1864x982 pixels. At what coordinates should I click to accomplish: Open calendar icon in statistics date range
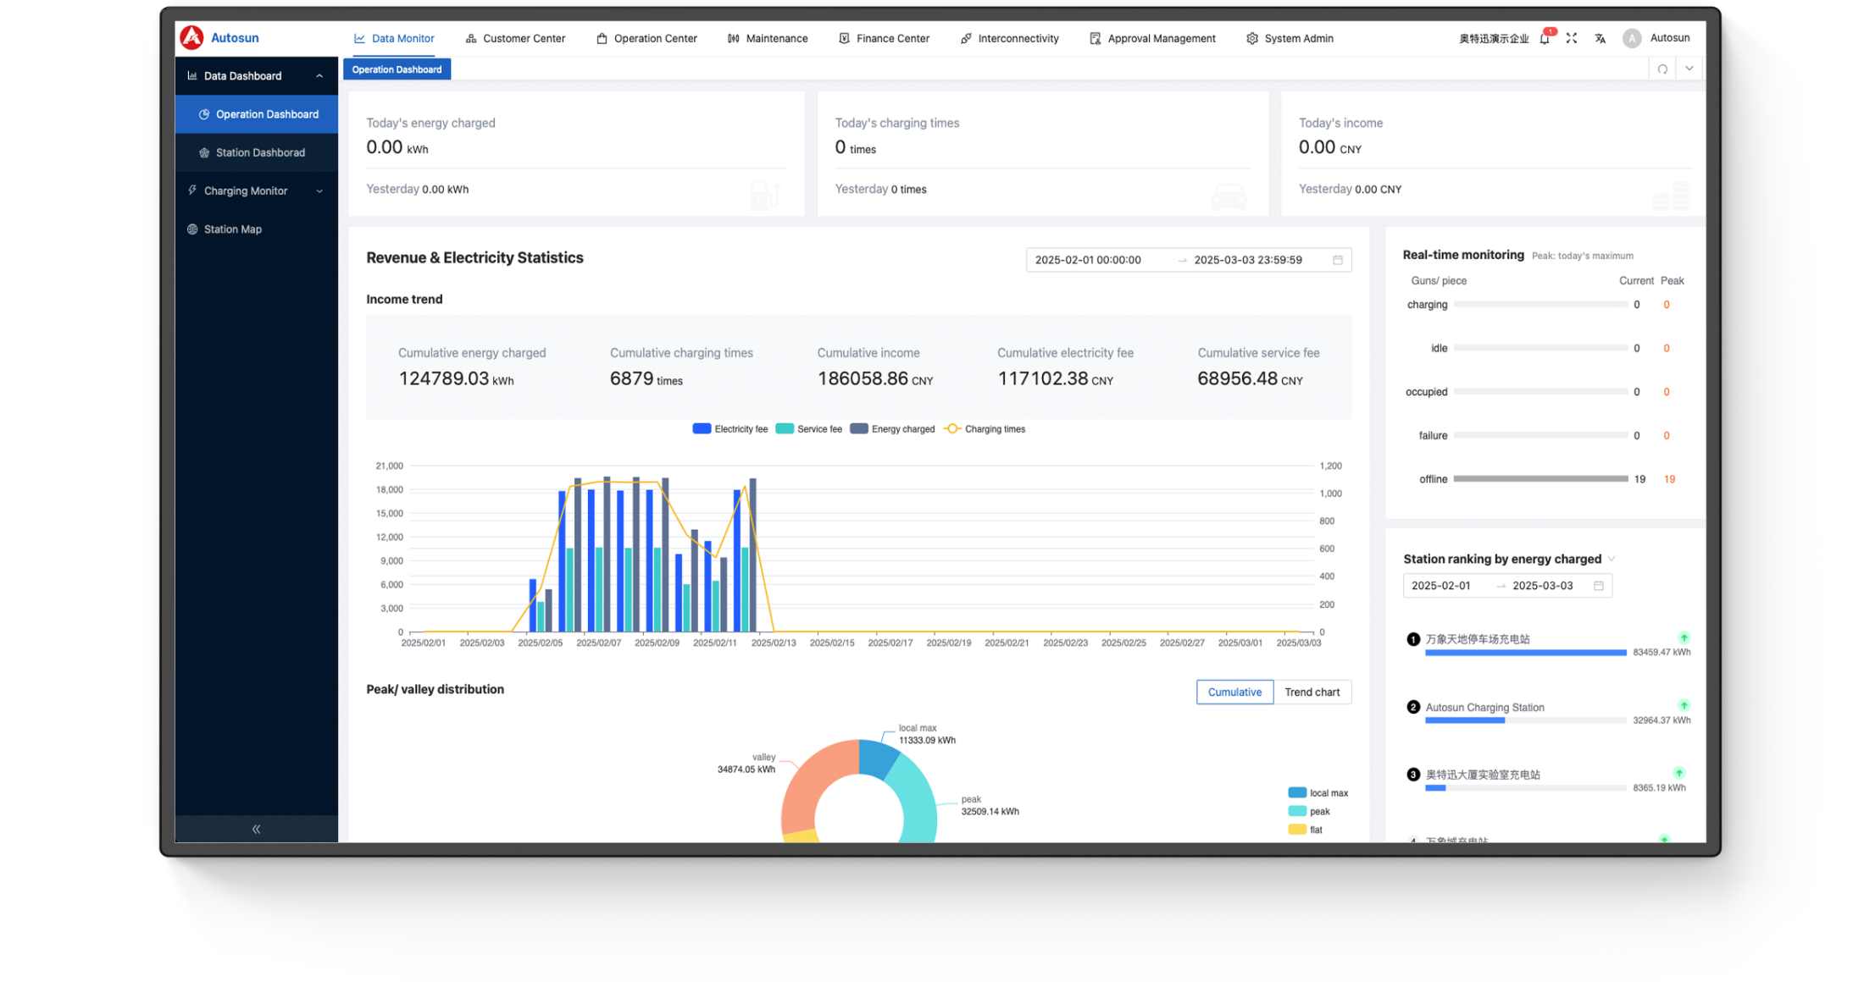[1338, 260]
